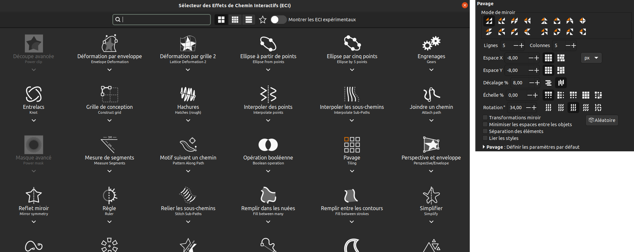
Task: Open the px unit dropdown
Action: [x=591, y=58]
